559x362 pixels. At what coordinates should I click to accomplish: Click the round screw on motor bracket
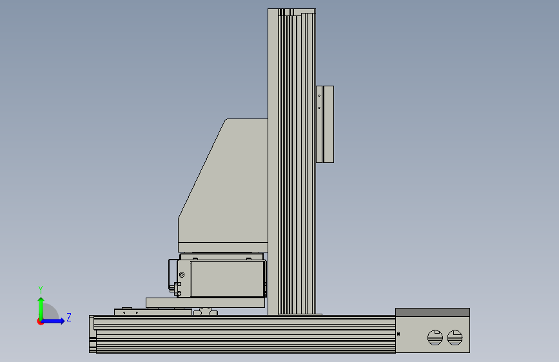coord(182,274)
